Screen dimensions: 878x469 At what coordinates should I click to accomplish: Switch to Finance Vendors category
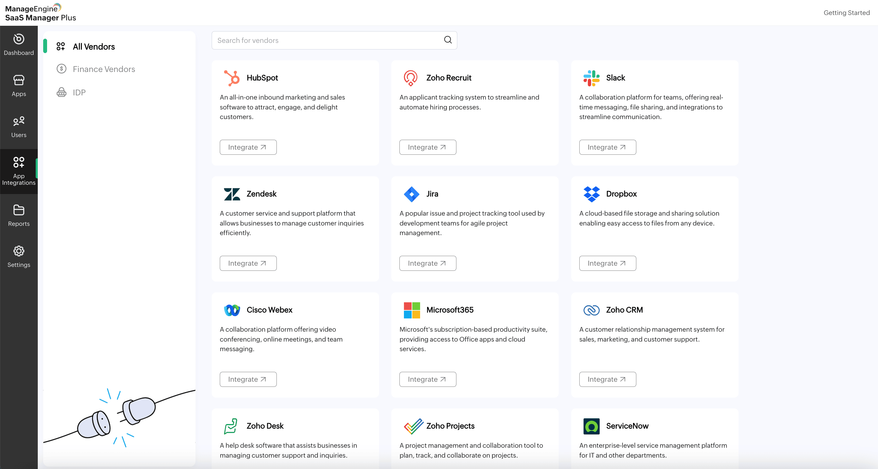tap(104, 69)
